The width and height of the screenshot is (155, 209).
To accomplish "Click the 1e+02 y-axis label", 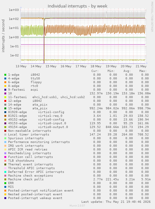I will 14,19.
